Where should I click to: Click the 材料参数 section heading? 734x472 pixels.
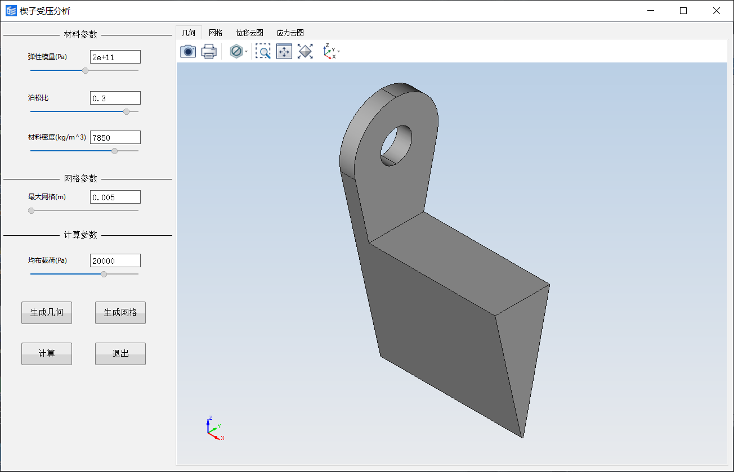pyautogui.click(x=80, y=34)
